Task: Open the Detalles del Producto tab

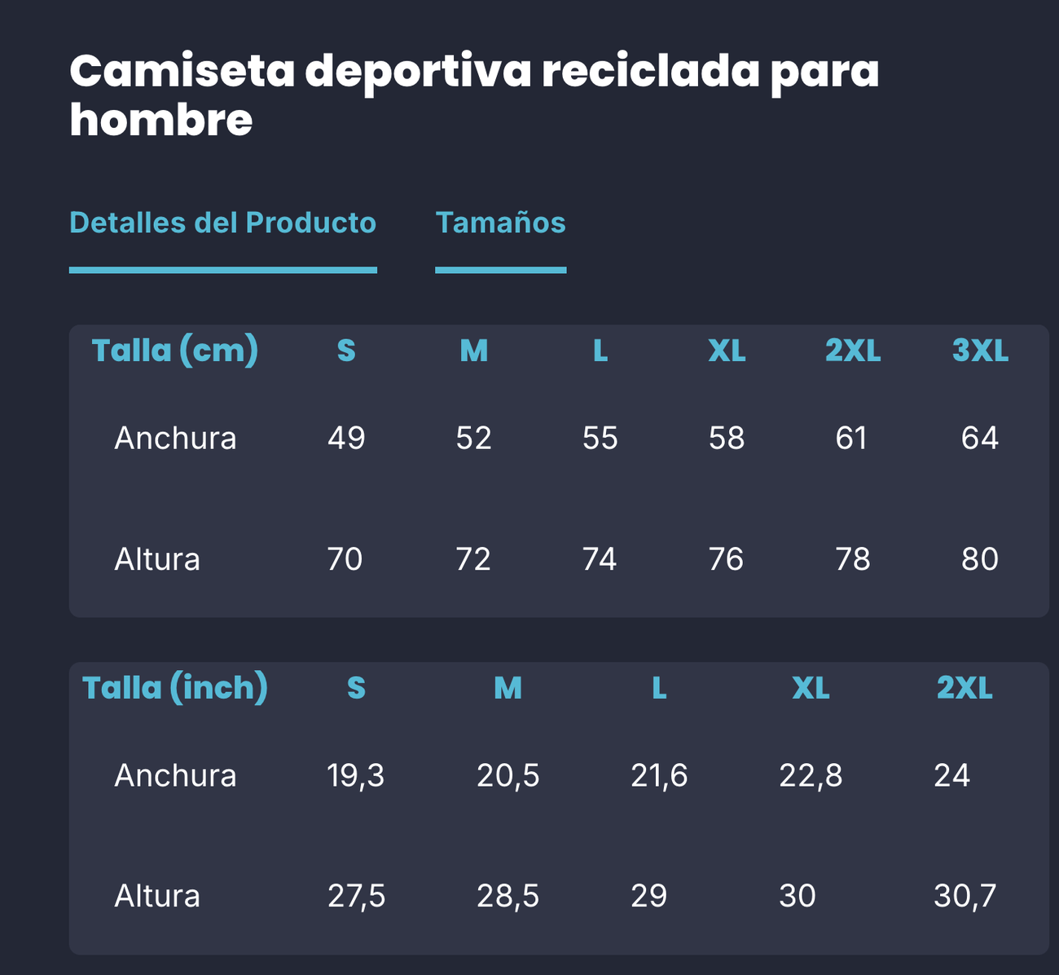Action: [222, 223]
